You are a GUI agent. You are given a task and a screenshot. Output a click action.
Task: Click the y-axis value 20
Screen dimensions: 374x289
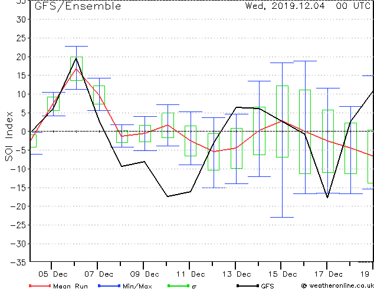pyautogui.click(x=21, y=57)
